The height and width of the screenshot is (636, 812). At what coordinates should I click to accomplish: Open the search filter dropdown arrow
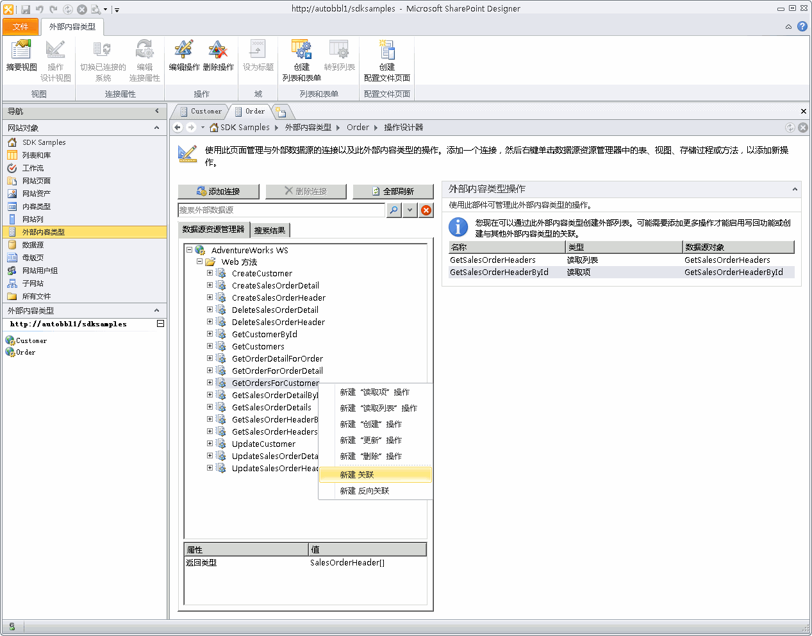tap(410, 210)
